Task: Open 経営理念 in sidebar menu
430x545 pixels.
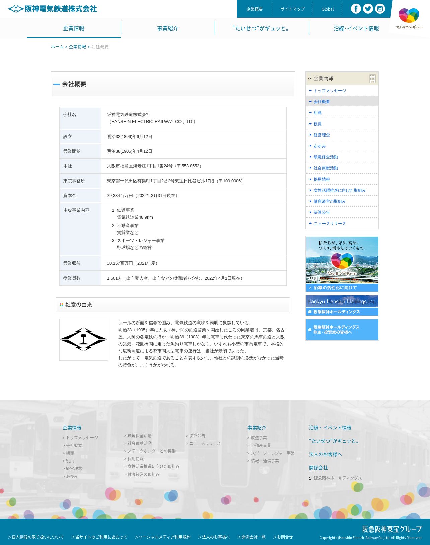Action: [x=342, y=135]
